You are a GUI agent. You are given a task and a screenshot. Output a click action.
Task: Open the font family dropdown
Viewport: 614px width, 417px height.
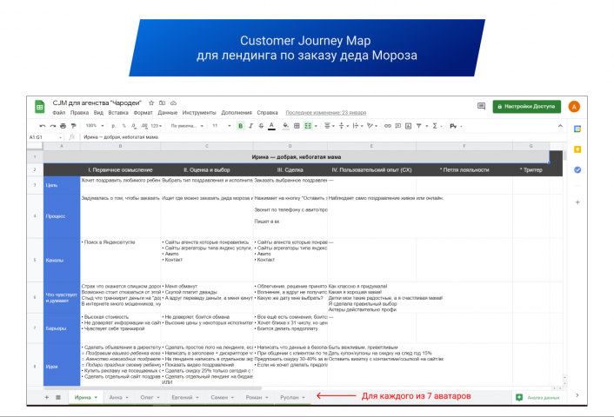click(x=187, y=126)
